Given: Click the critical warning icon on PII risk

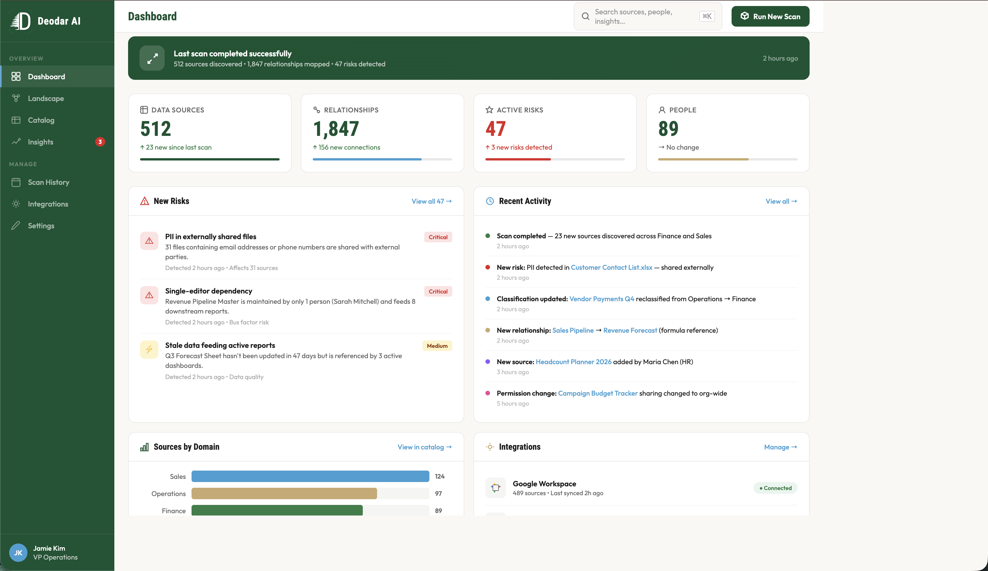Looking at the screenshot, I should pos(149,240).
